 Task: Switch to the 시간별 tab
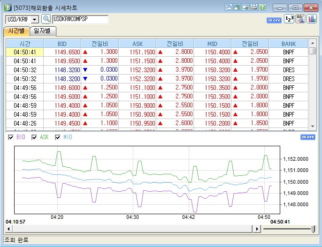pyautogui.click(x=16, y=31)
